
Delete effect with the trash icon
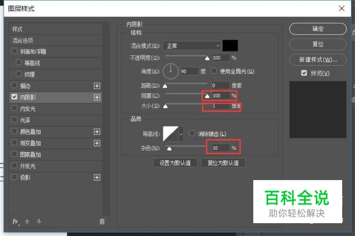[102, 221]
